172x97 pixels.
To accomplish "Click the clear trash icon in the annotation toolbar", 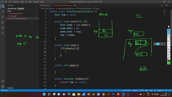I will point(169,49).
